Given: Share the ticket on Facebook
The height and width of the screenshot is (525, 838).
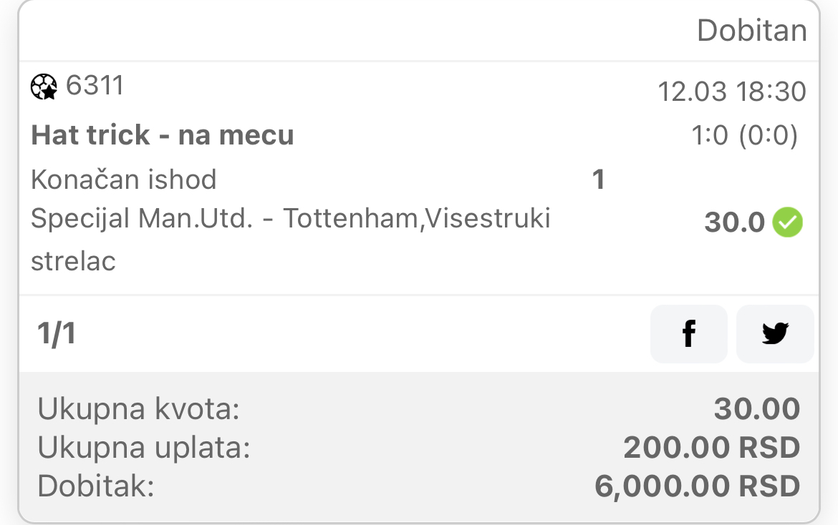Looking at the screenshot, I should (x=688, y=334).
